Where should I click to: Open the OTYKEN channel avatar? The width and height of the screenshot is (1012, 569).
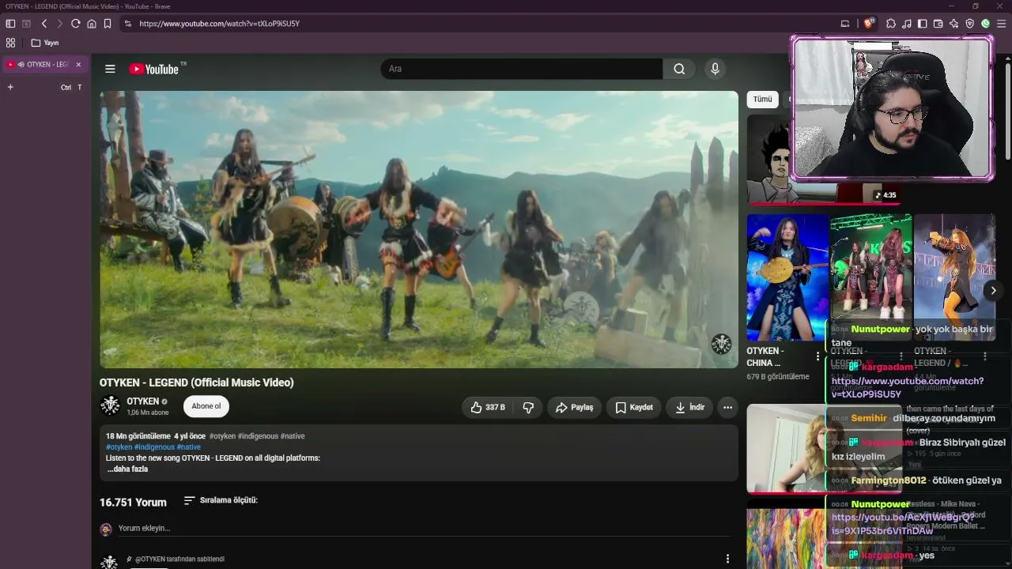[110, 406]
